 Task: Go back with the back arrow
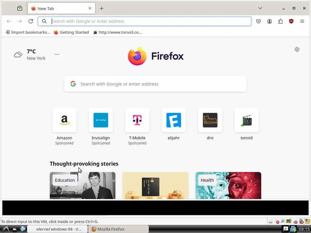(x=9, y=21)
